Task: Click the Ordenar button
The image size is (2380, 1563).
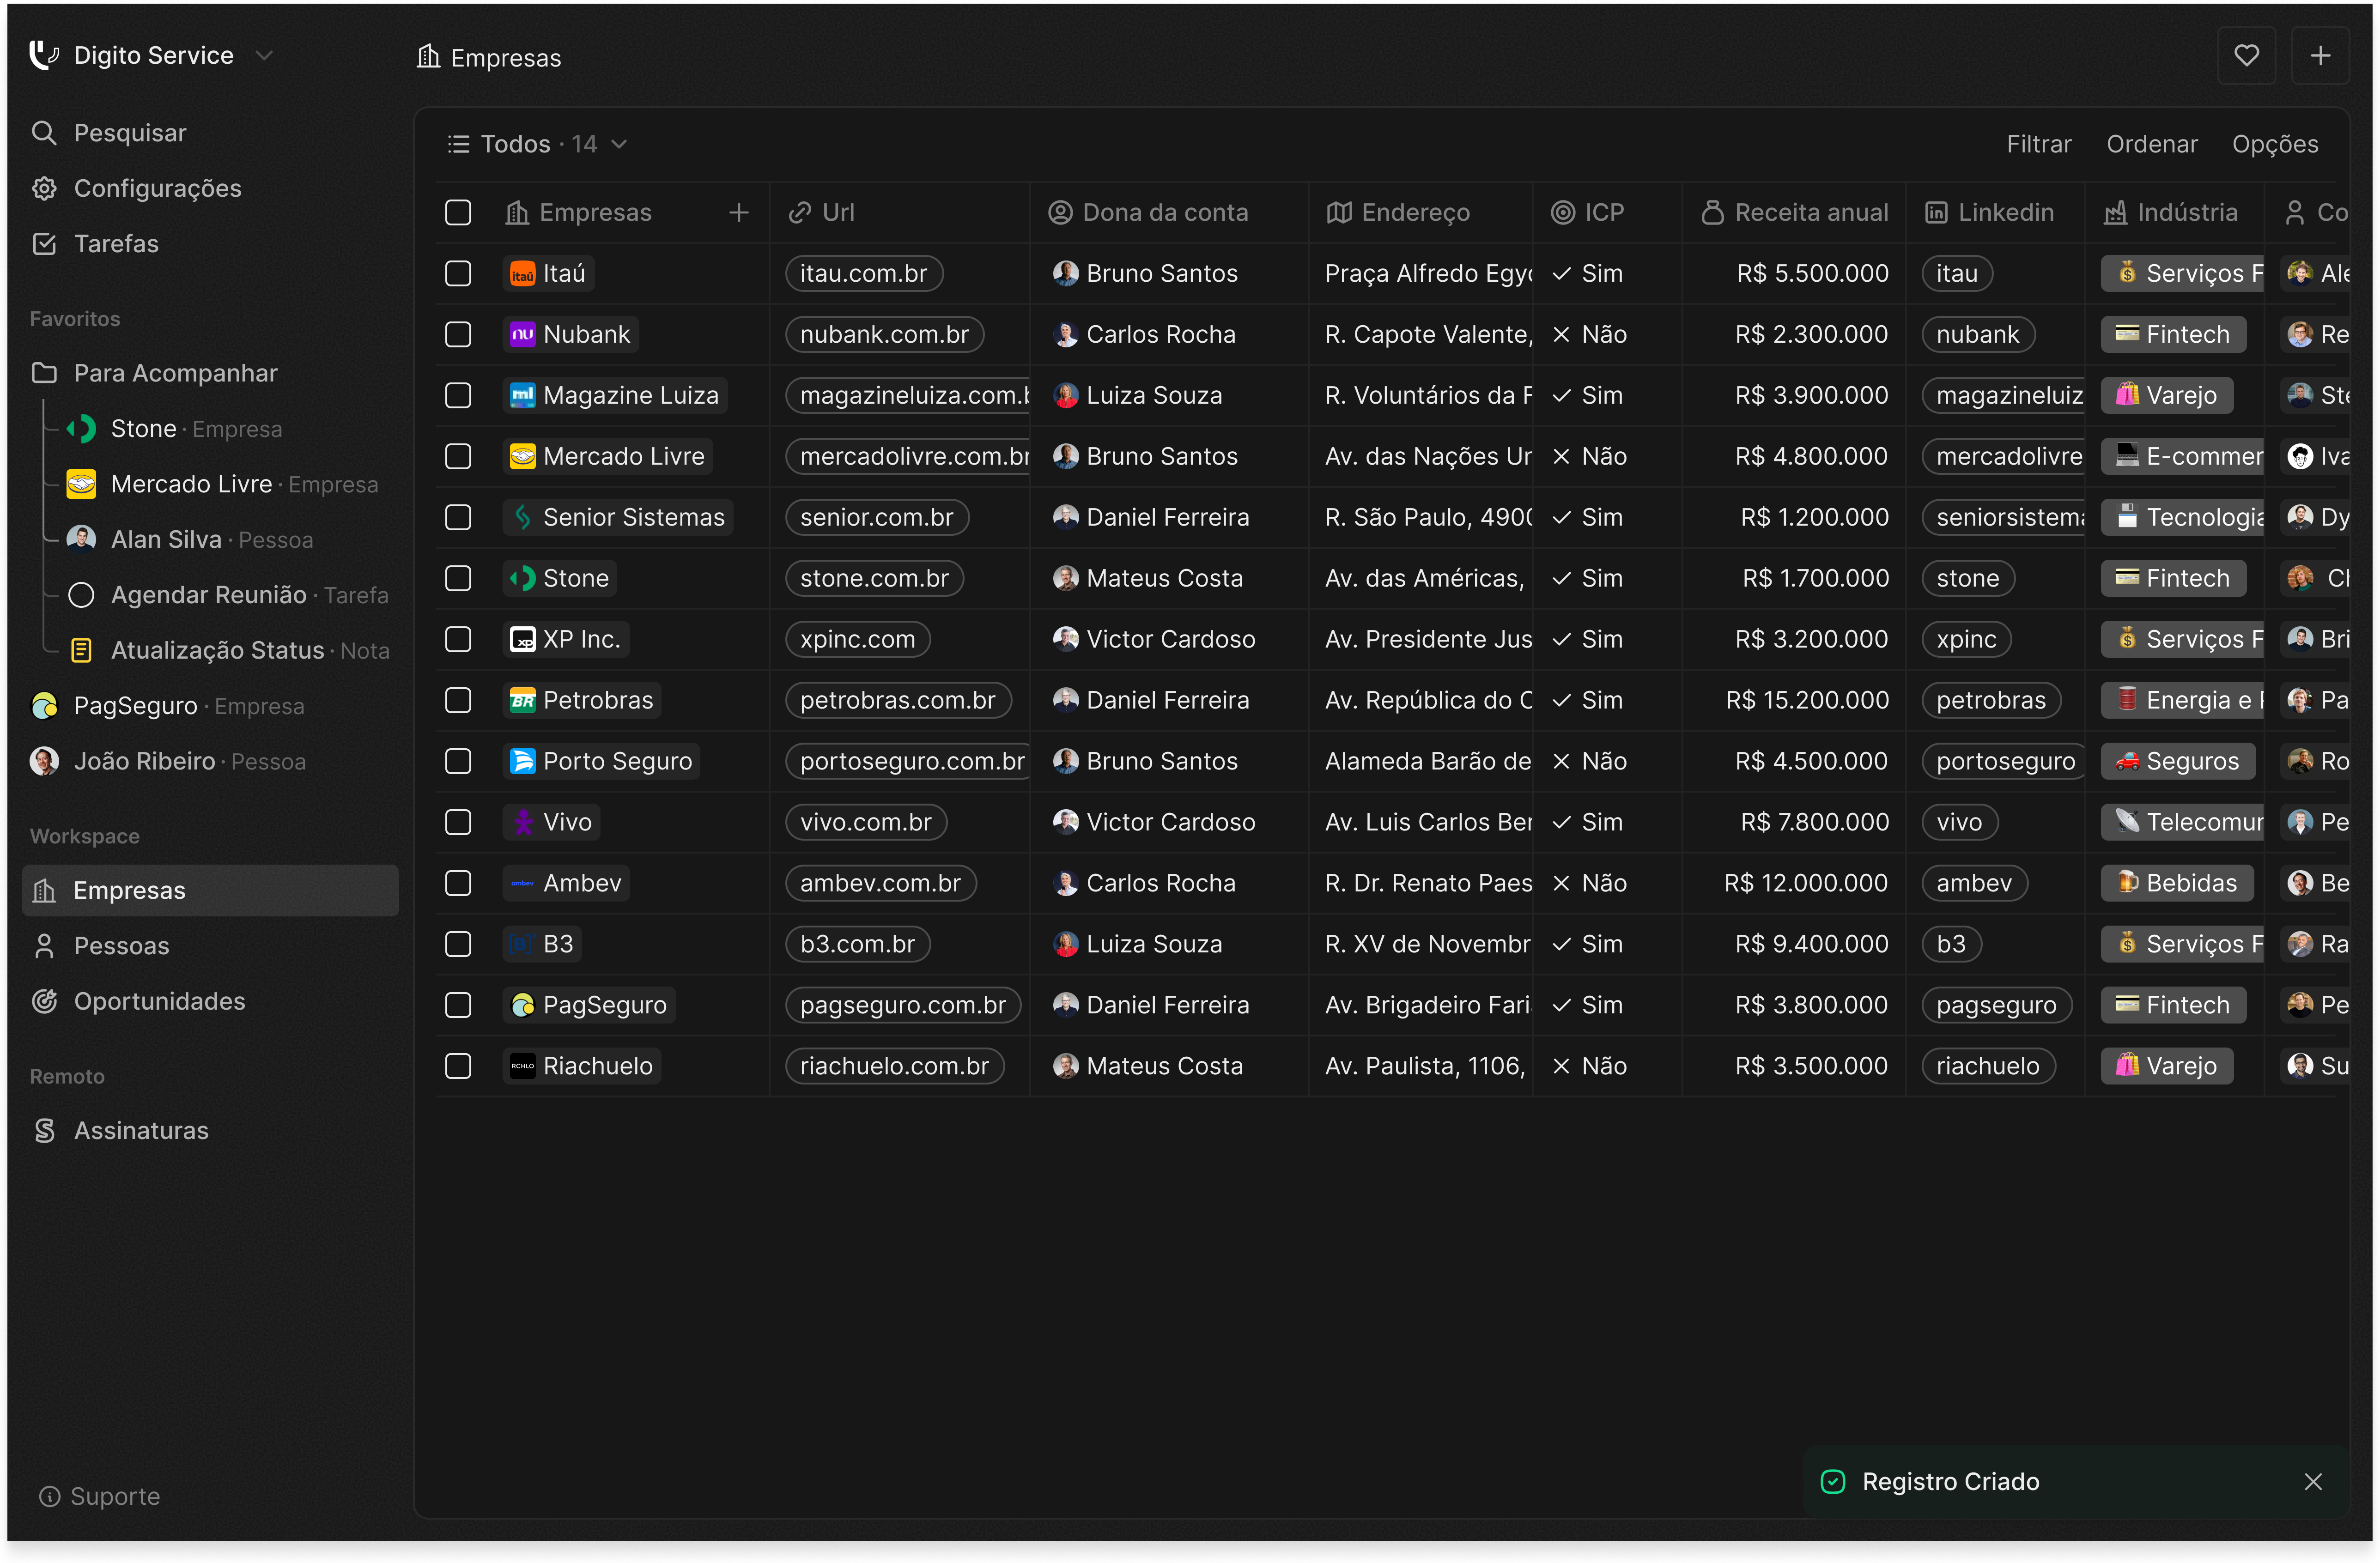Action: pyautogui.click(x=2151, y=144)
